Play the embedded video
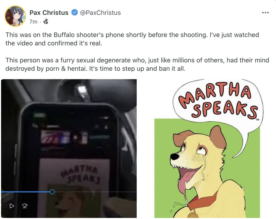The width and height of the screenshot is (276, 219). point(12,206)
